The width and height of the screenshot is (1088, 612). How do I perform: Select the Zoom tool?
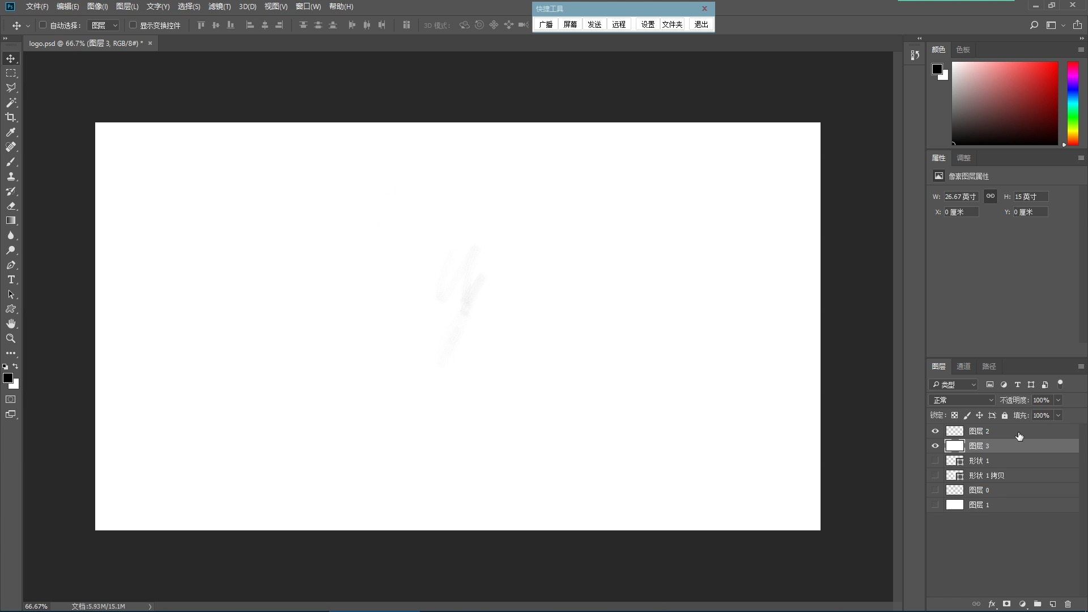(11, 338)
